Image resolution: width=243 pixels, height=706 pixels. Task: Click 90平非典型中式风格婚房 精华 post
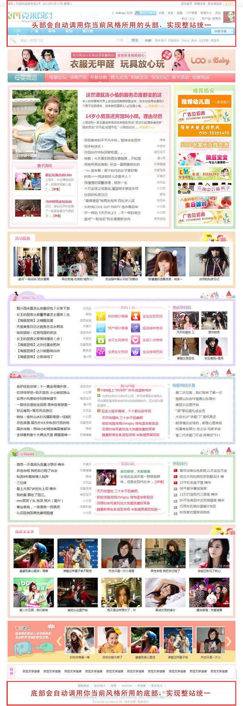[201, 500]
